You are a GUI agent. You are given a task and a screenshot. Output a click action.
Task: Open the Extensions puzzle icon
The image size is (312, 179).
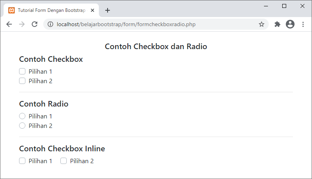(x=277, y=24)
